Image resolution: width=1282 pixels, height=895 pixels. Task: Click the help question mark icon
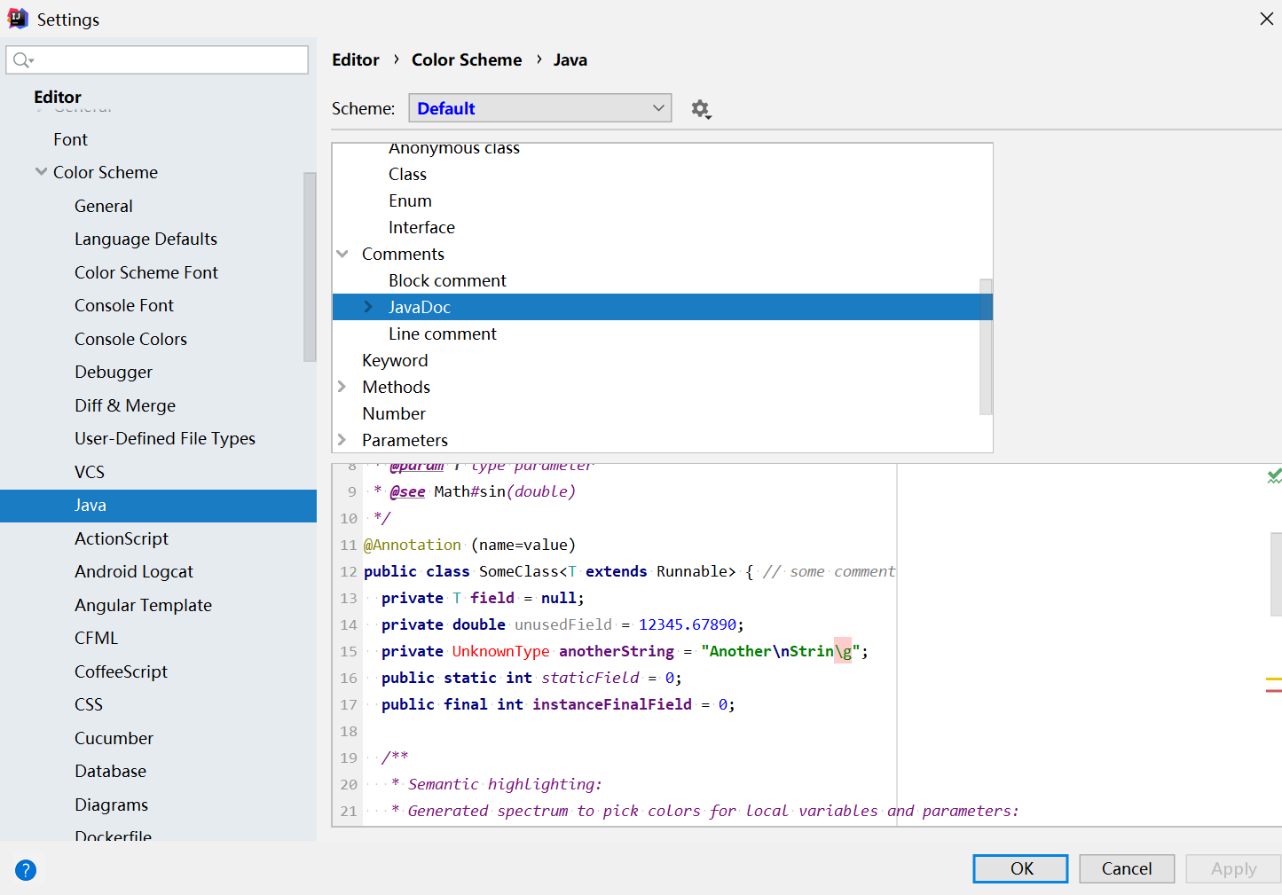(x=26, y=870)
